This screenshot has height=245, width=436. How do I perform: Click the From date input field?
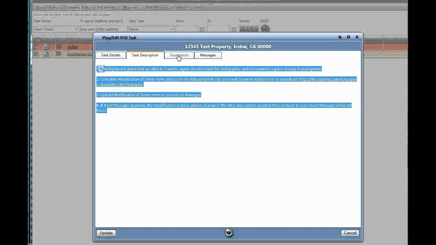[187, 29]
